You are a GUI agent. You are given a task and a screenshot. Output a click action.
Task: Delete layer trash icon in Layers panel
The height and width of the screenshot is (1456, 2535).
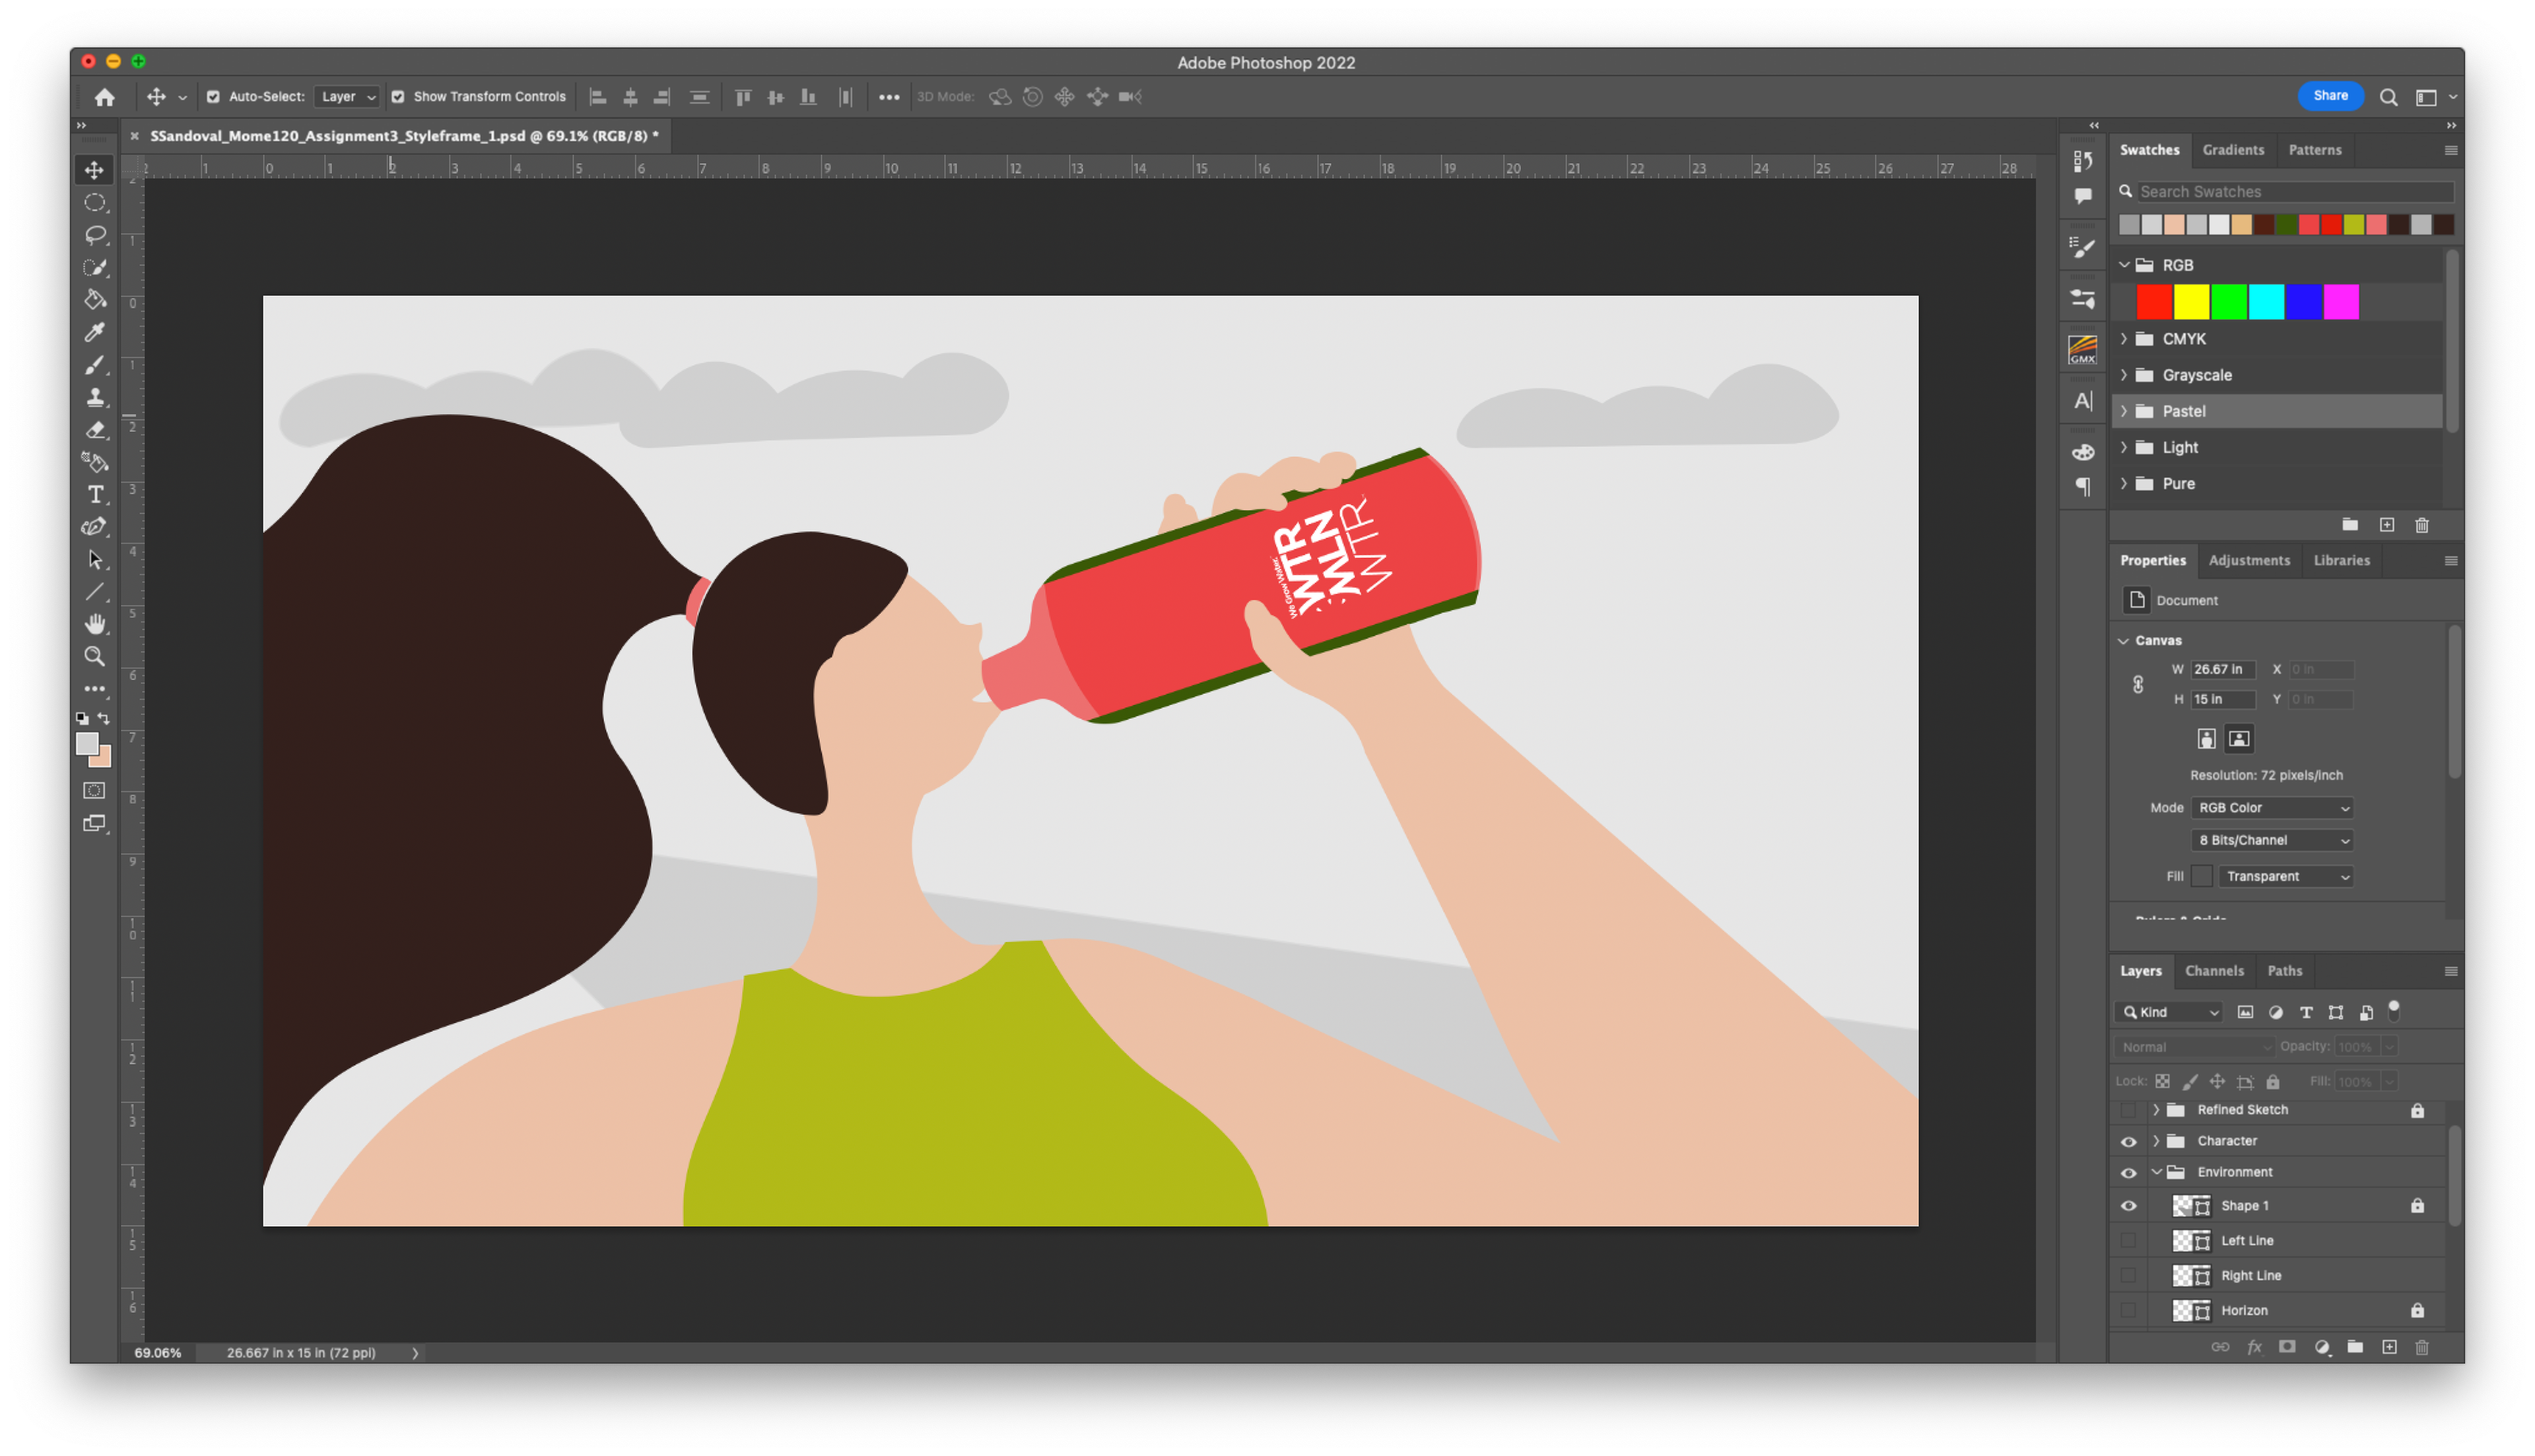pos(2421,1347)
